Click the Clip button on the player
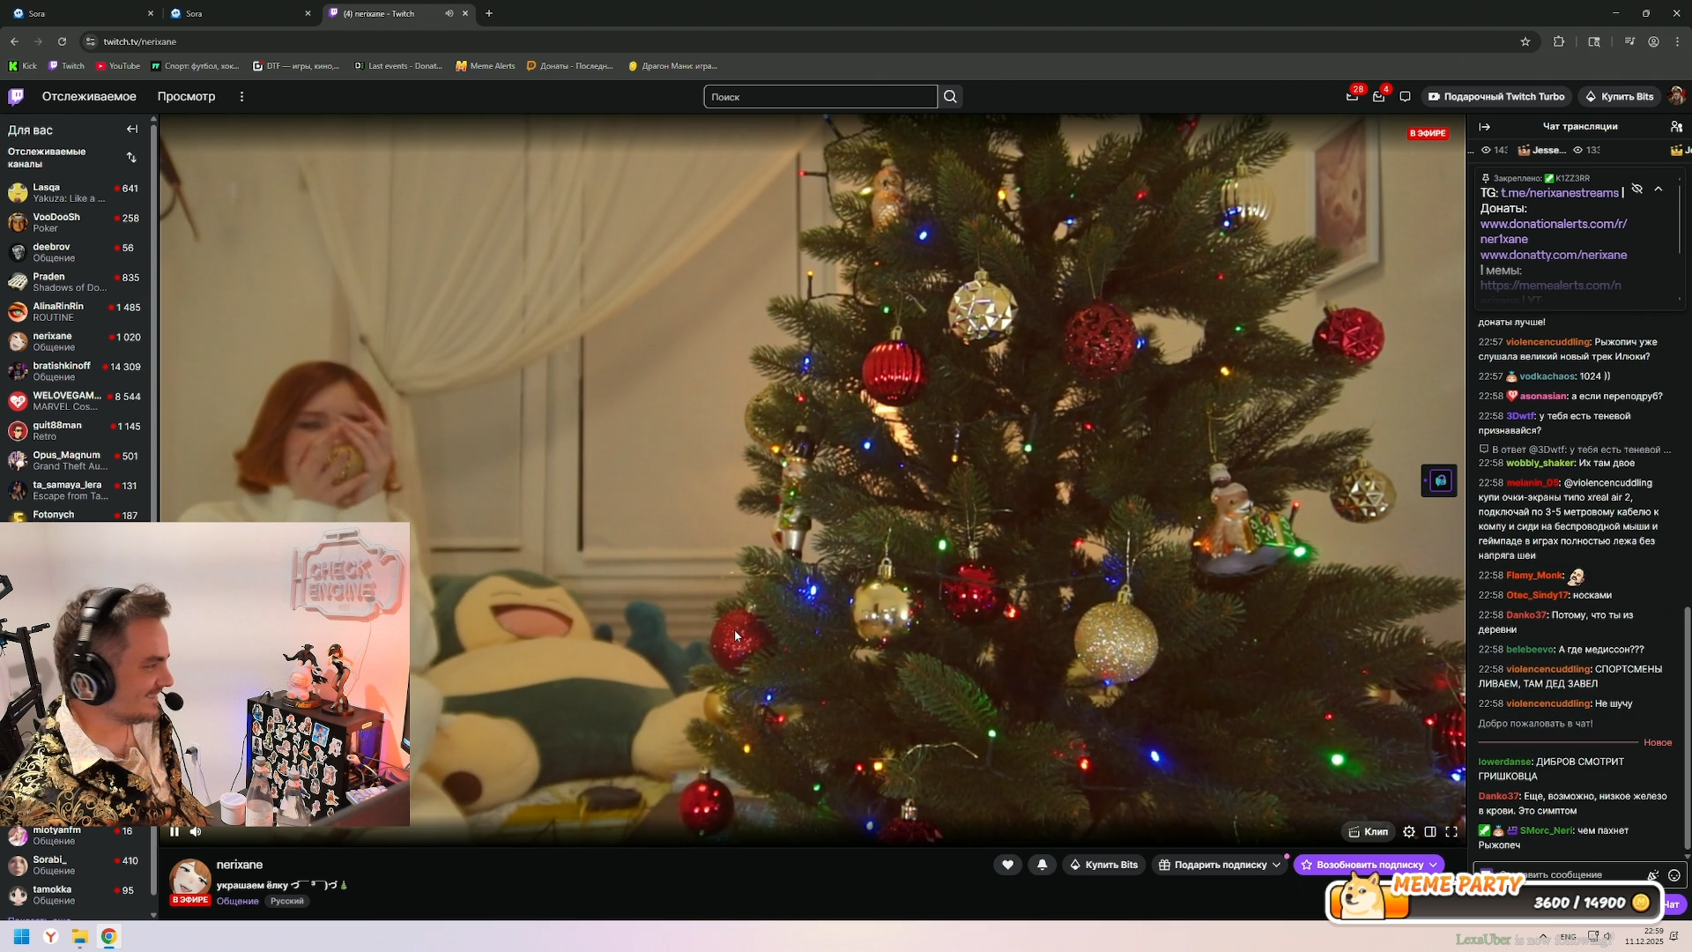The width and height of the screenshot is (1692, 952). (1368, 831)
